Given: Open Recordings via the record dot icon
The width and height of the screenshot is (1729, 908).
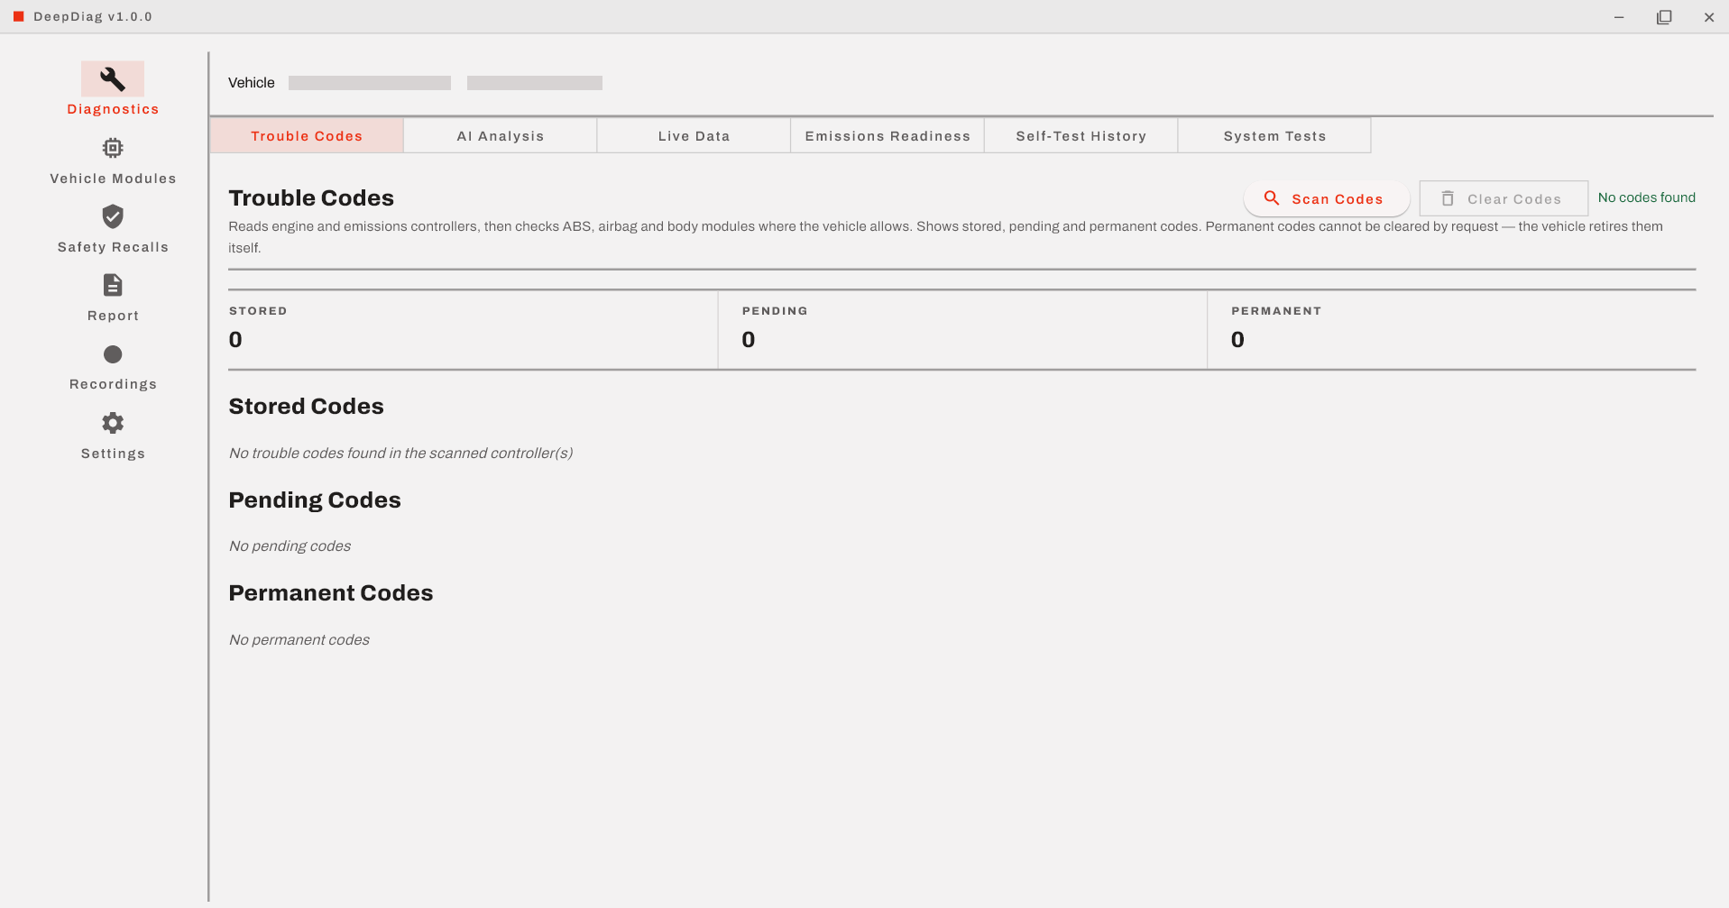Looking at the screenshot, I should point(113,354).
